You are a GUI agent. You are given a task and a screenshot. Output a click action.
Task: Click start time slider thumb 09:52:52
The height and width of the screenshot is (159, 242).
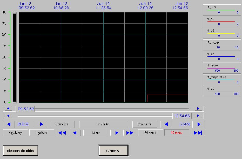(25, 109)
